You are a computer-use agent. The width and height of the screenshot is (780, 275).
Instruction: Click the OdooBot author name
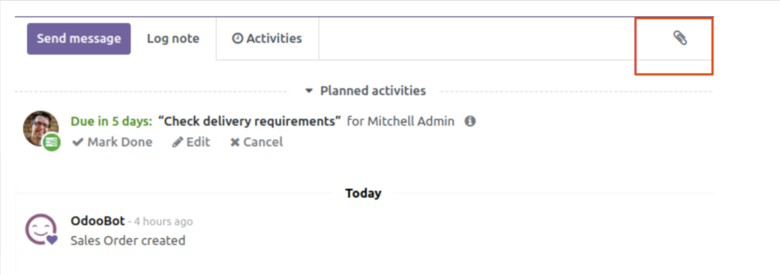[97, 221]
